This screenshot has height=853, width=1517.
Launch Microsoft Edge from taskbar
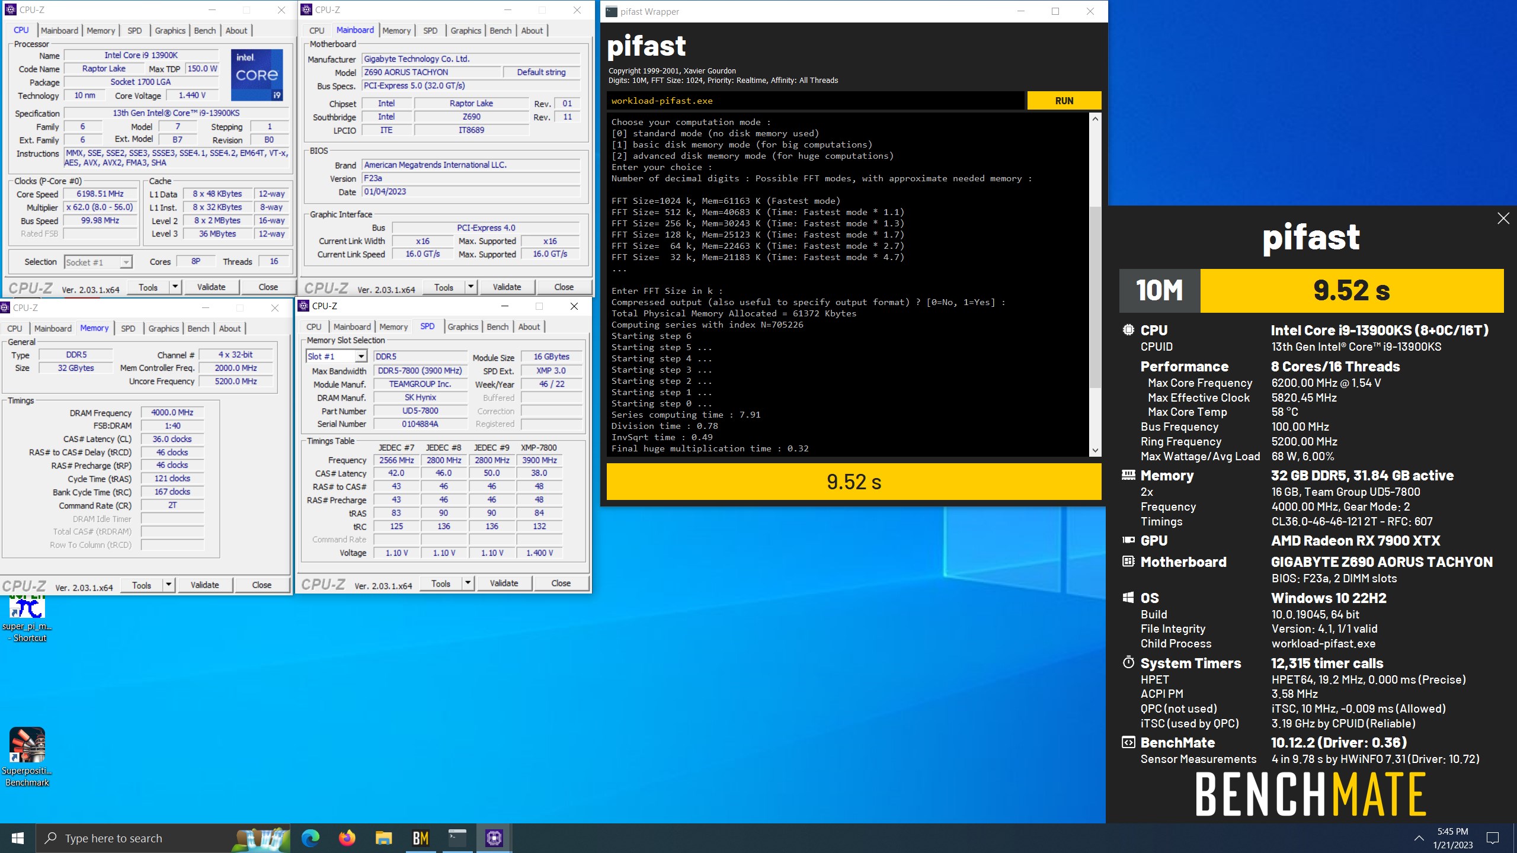(x=310, y=838)
